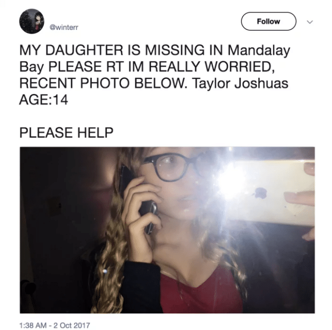
Task: Click the '2 Oct 2017' date text
Action: (72, 325)
